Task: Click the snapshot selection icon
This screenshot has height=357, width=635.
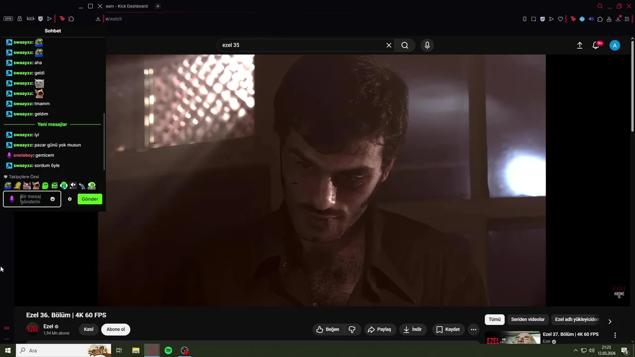Action: click(x=533, y=19)
